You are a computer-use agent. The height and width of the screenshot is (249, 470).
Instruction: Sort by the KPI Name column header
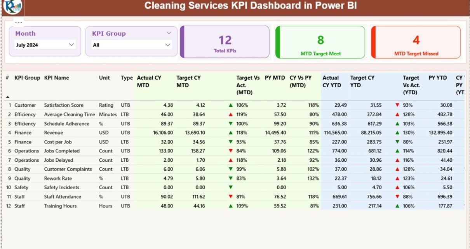click(x=57, y=78)
